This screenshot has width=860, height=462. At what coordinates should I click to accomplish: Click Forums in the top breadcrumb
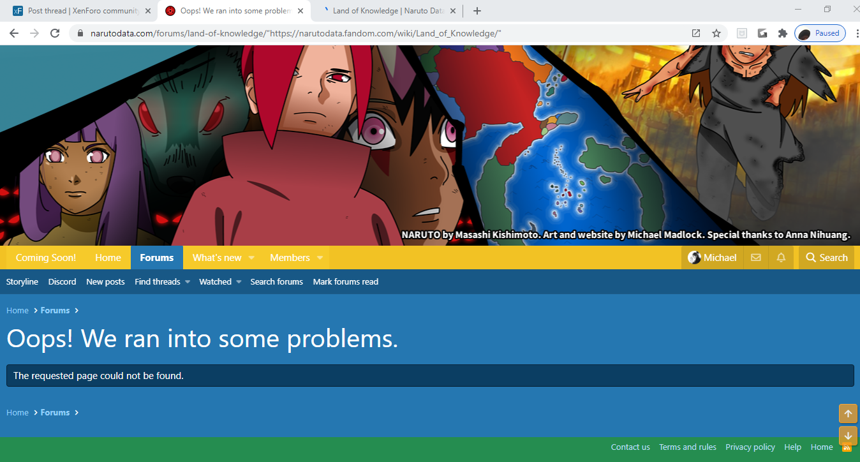click(55, 310)
